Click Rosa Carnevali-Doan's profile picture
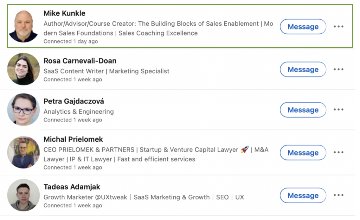The image size is (360, 220). pos(24,69)
